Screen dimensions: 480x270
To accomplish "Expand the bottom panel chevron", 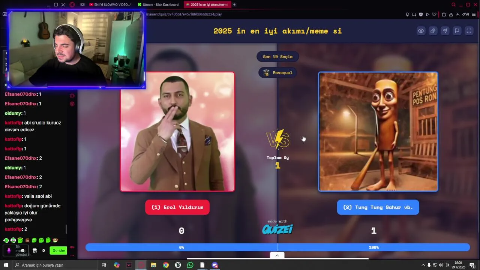I will (277, 255).
